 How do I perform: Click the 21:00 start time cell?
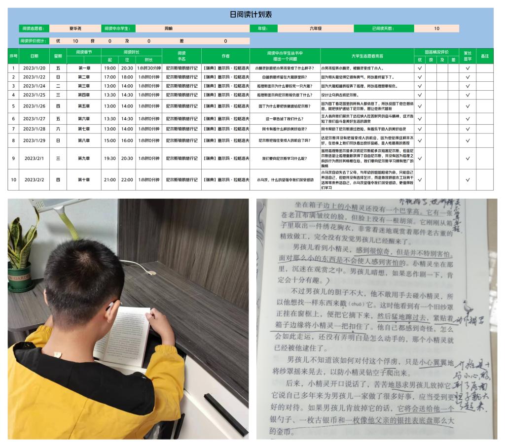109,180
